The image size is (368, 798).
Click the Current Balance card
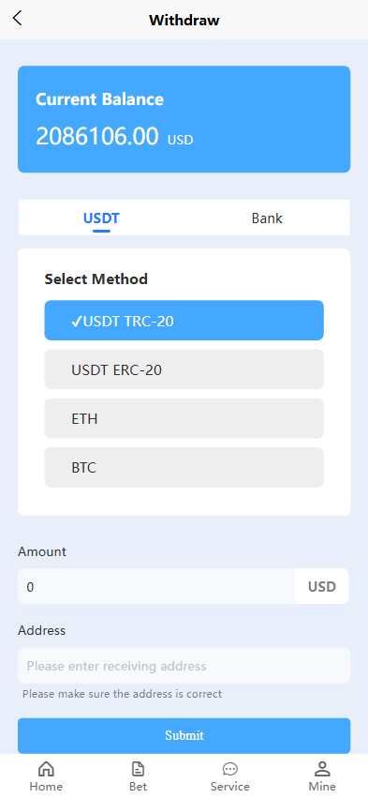(184, 119)
